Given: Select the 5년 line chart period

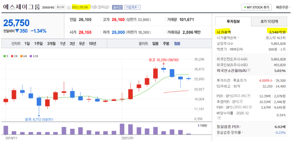Looking at the screenshot, I should pos(82,44).
